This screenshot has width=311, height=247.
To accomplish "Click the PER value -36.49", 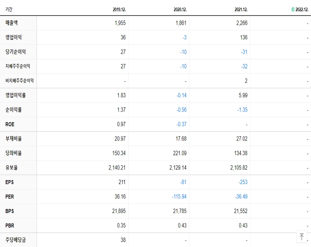I will click(241, 197).
